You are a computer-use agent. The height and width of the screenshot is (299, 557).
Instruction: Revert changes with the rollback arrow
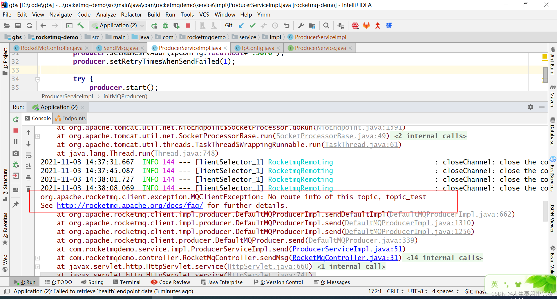coord(287,26)
